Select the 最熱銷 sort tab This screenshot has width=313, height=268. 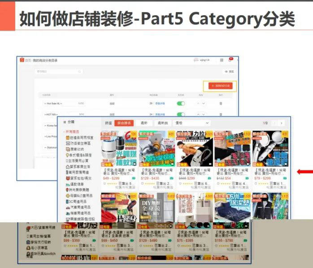163,123
